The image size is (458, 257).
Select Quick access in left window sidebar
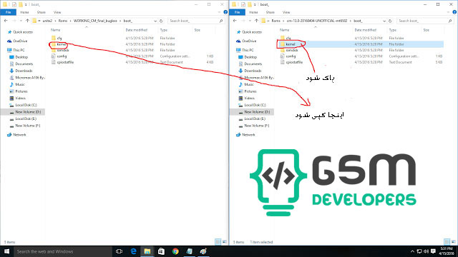pyautogui.click(x=21, y=32)
